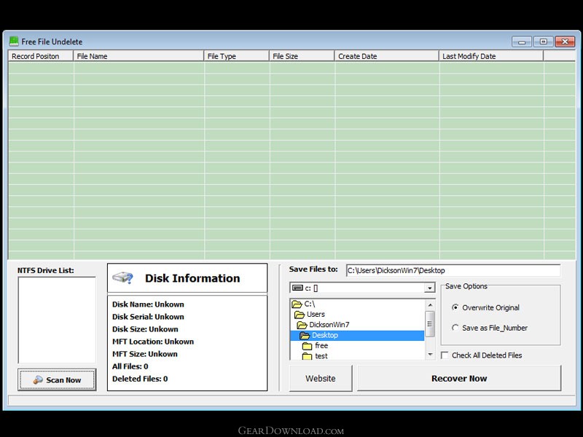Click the Disk Name: Unkown text
The image size is (583, 437).
(148, 304)
